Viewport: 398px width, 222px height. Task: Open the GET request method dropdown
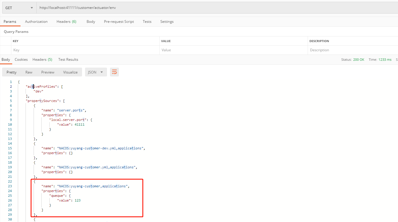pyautogui.click(x=19, y=7)
